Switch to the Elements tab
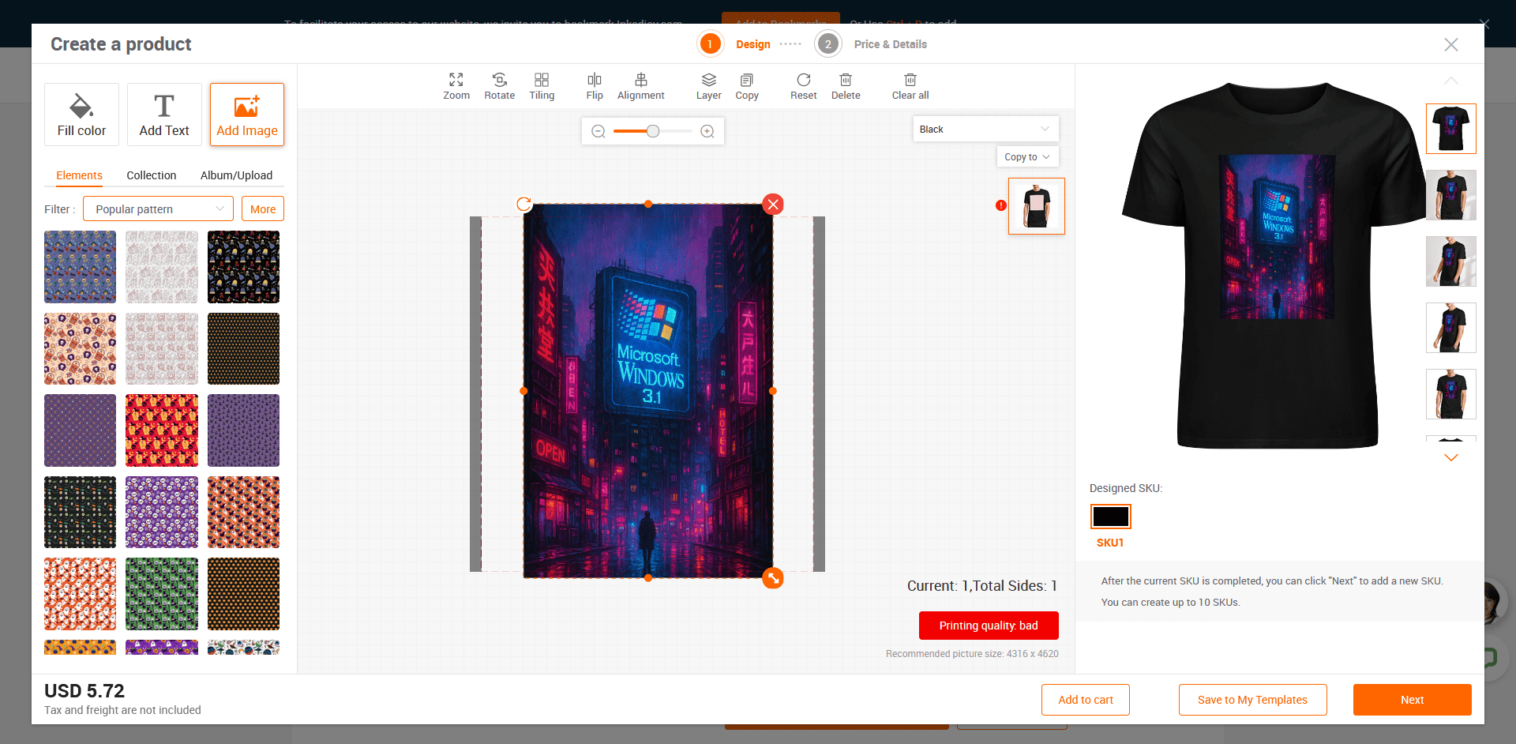The width and height of the screenshot is (1516, 744). [79, 175]
